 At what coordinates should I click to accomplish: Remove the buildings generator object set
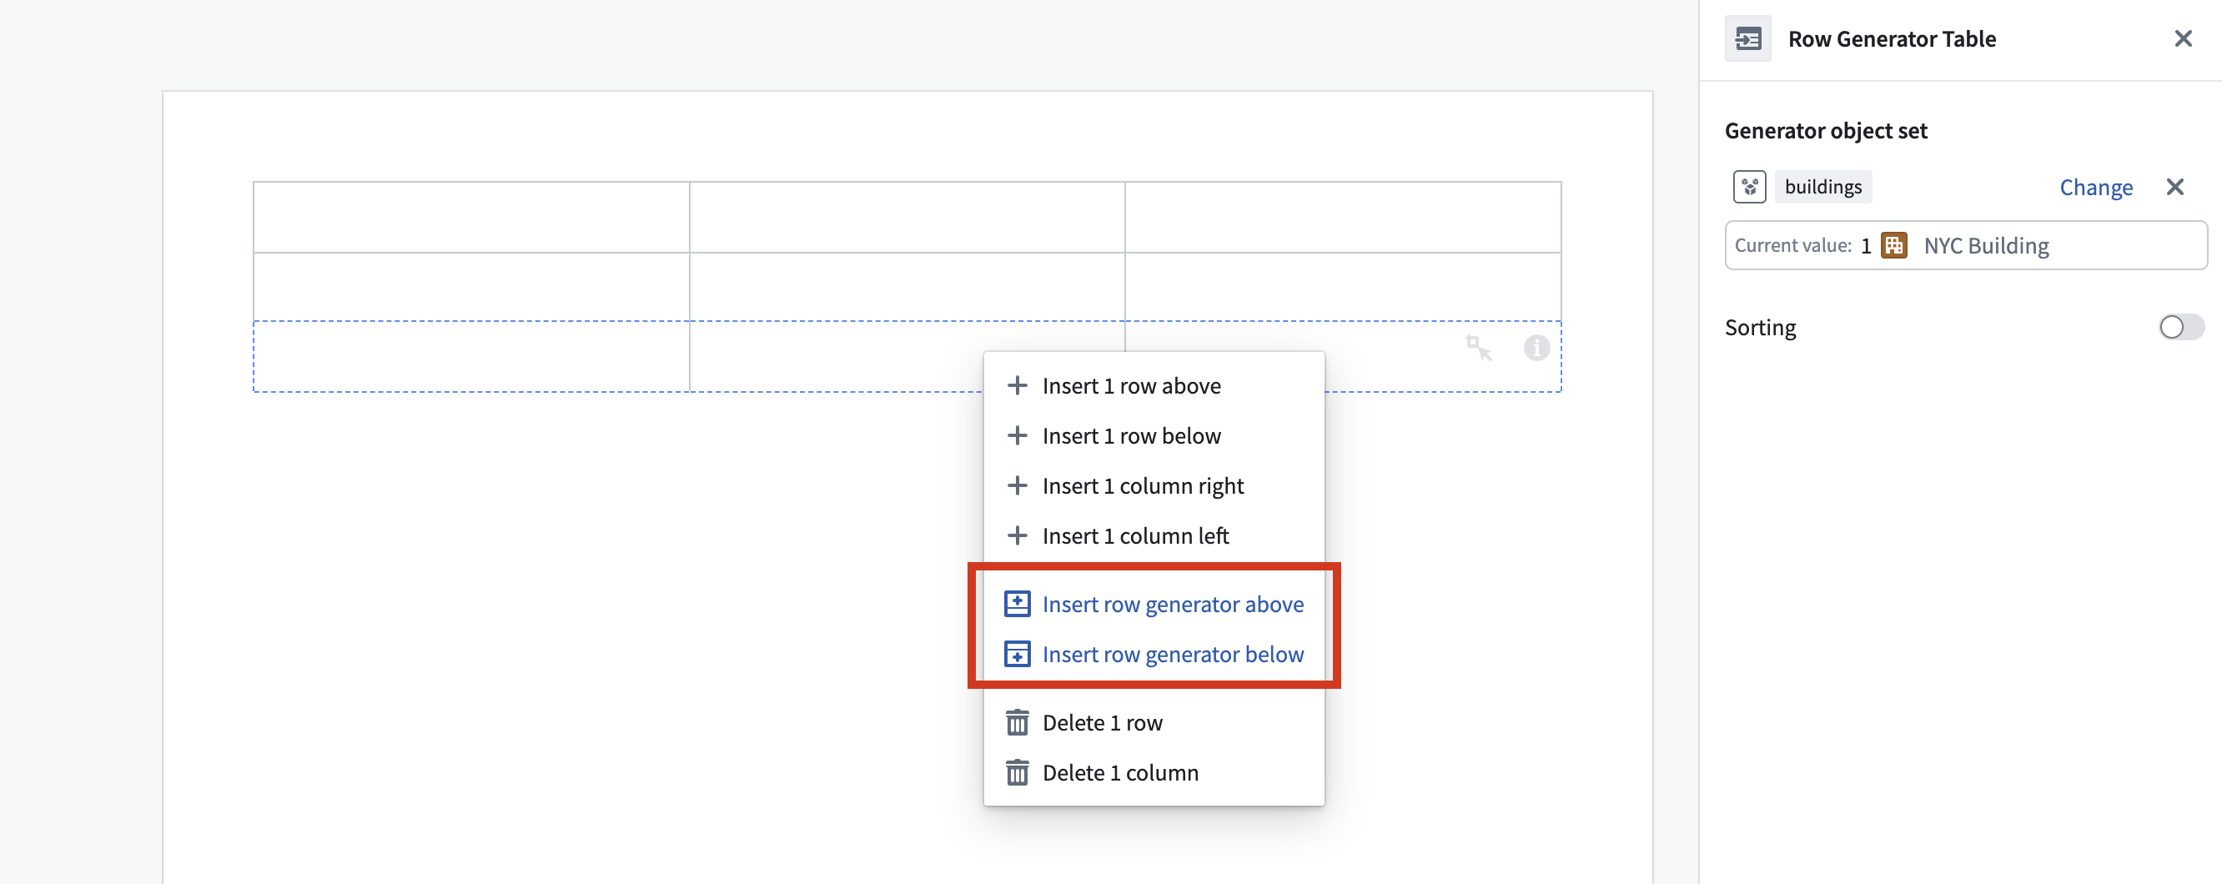click(2174, 187)
